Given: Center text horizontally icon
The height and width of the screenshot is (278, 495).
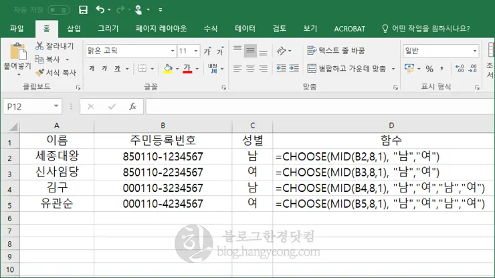Looking at the screenshot, I should (x=250, y=68).
